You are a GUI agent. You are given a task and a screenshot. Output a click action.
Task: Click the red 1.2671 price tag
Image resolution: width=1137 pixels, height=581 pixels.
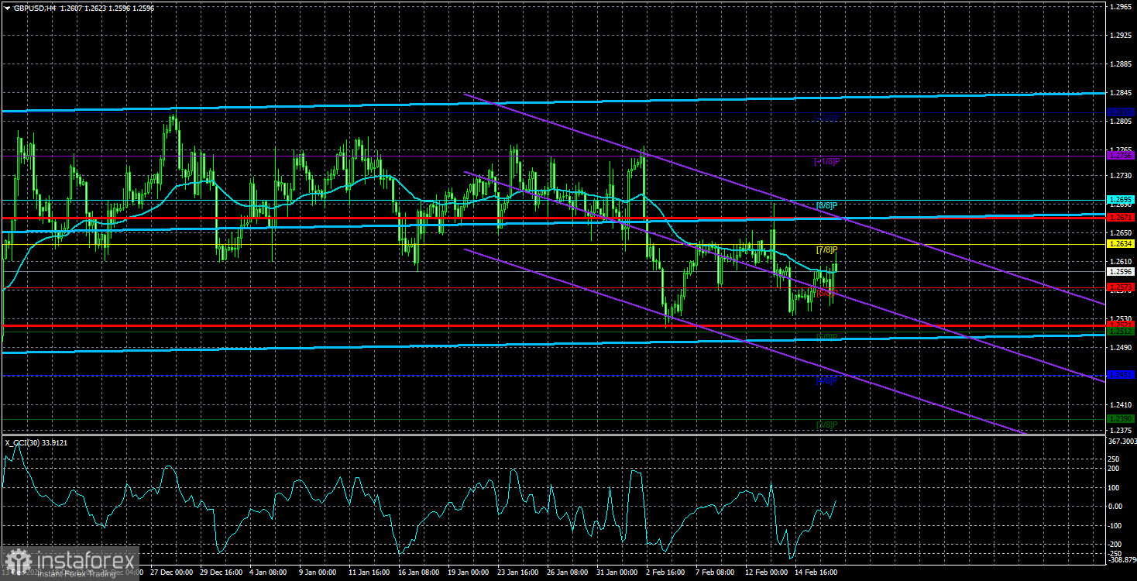point(1121,218)
